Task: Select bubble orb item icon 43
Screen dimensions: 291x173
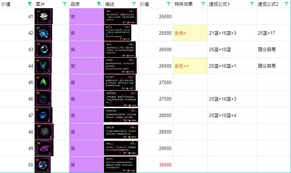Action: click(43, 49)
